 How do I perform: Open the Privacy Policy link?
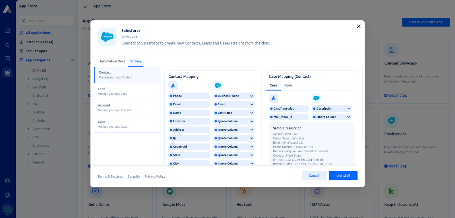(x=155, y=176)
